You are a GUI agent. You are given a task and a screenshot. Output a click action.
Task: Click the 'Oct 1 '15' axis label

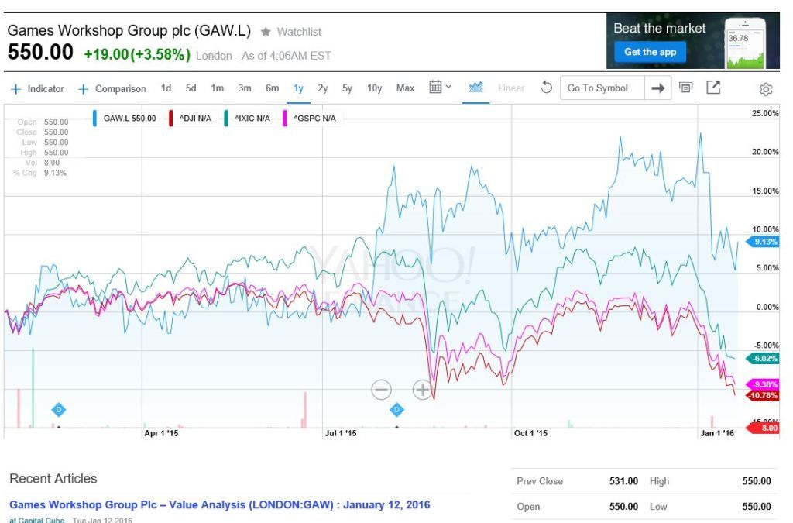tap(530, 433)
